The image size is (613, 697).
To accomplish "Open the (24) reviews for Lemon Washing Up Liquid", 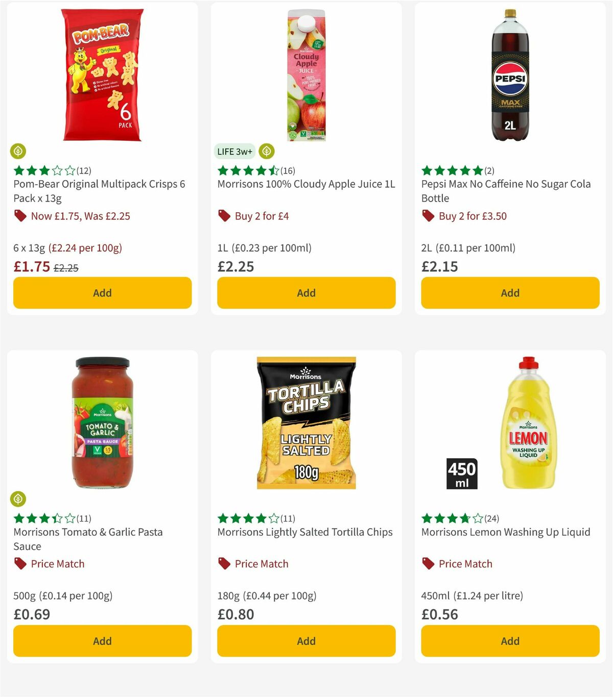I will [x=490, y=518].
